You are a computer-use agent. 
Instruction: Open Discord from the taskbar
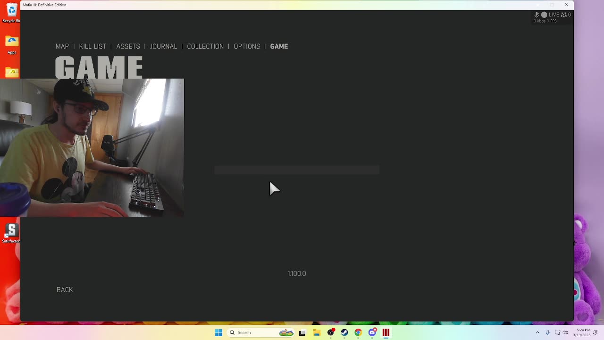click(372, 332)
